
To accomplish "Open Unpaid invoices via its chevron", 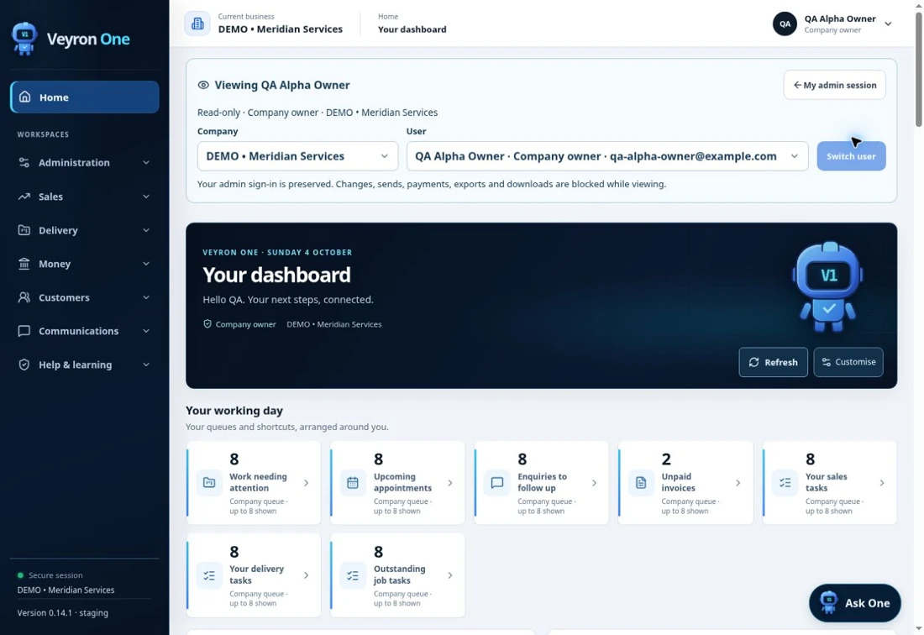I will 738,483.
